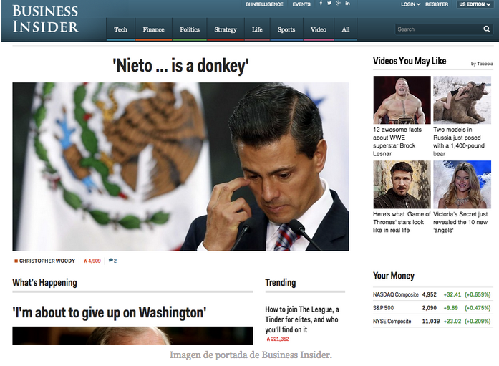Click the Victoria's Secret model thumbnail
This screenshot has height=366, width=499.
(462, 184)
